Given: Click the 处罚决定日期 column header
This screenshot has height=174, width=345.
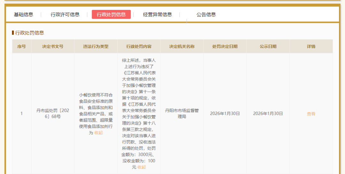Looking at the screenshot, I should click(225, 47).
